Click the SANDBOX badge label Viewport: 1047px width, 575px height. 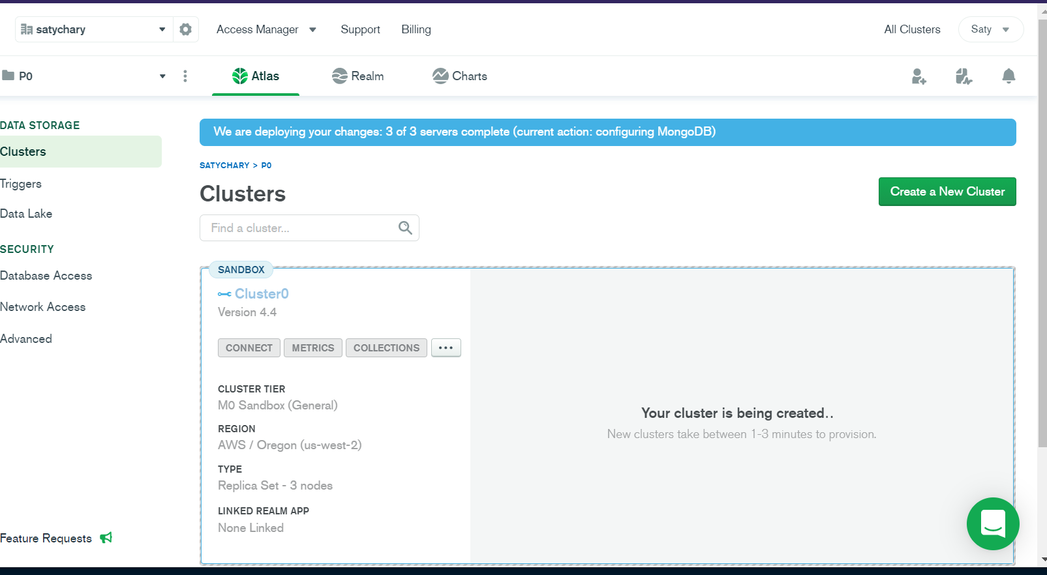point(241,270)
